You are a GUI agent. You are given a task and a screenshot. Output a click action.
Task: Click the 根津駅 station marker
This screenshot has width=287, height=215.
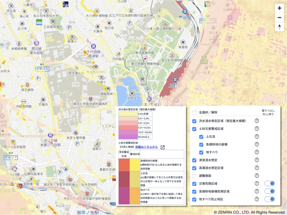click(93, 46)
